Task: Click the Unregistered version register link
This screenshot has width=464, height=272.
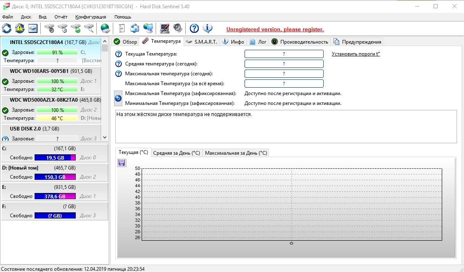Action: point(275,29)
